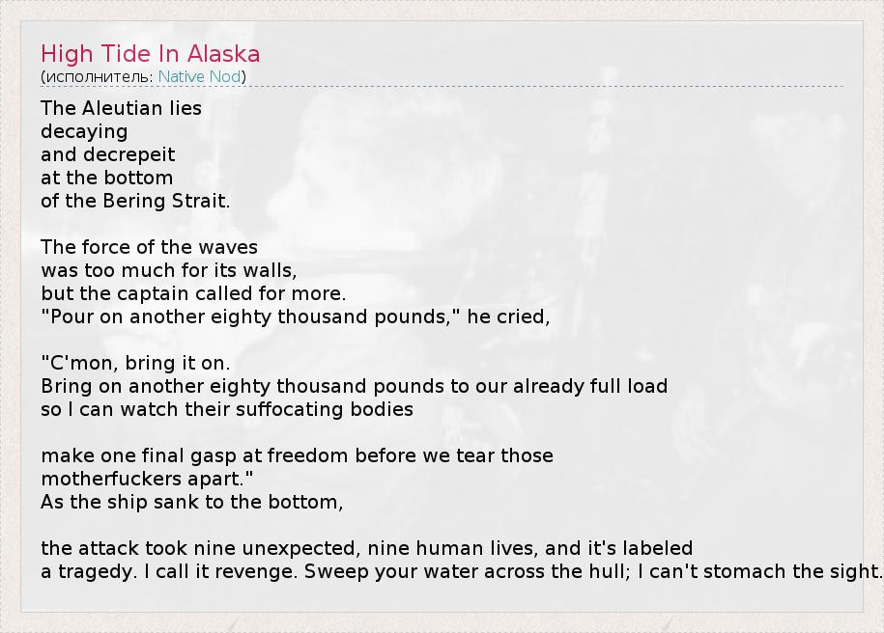Viewport: 884px width, 633px height.
Task: Click the line "C'mon, bring it on."
Action: point(135,363)
